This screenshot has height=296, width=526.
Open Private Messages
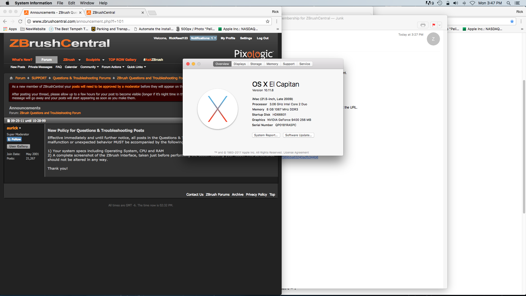[40, 67]
